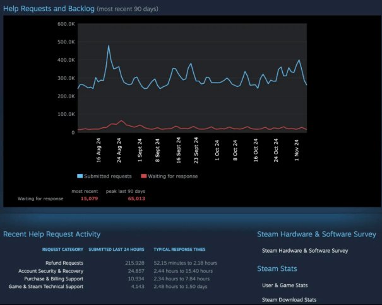Click the Submitted Last 24 Hours column header
The image size is (382, 305).
coord(116,250)
